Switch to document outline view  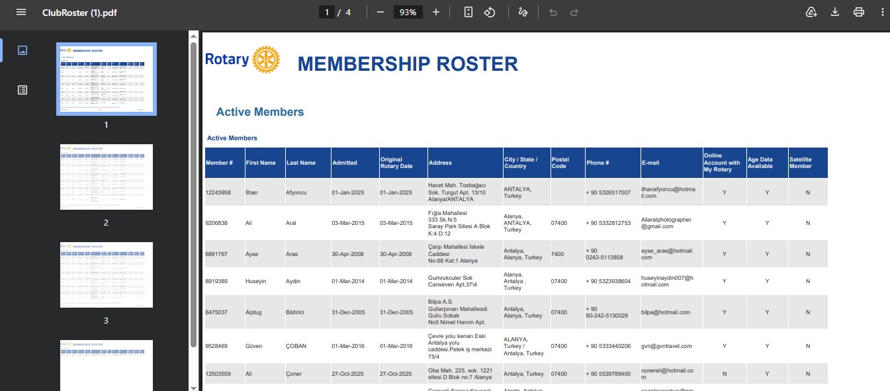pos(22,90)
